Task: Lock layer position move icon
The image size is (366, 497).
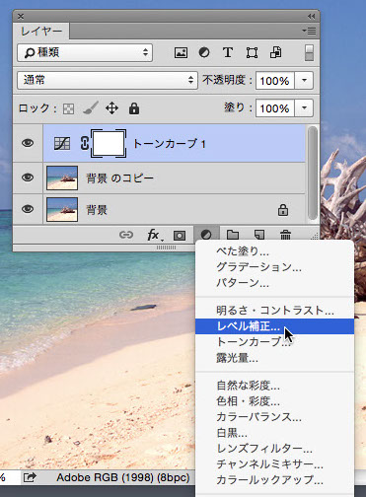Action: tap(111, 108)
